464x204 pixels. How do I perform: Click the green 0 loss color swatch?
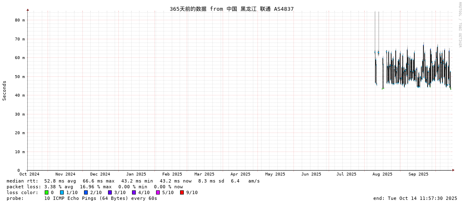[47, 192]
